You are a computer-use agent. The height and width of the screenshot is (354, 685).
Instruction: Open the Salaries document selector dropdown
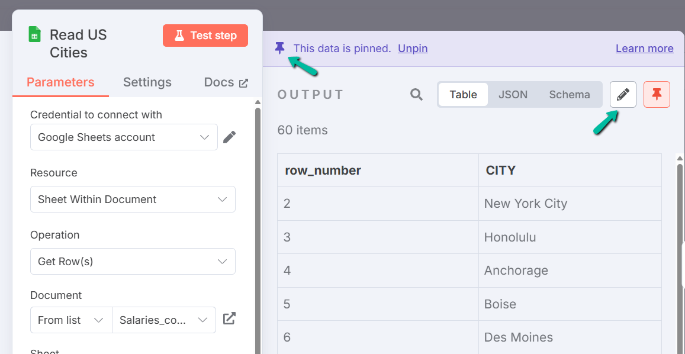point(164,320)
